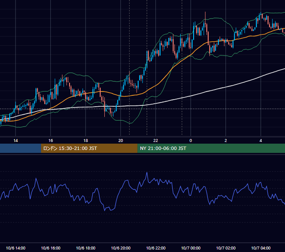This screenshot has height=252, width=285.
Task: Click the 10/7 02:00 date label
Action: 226,248
